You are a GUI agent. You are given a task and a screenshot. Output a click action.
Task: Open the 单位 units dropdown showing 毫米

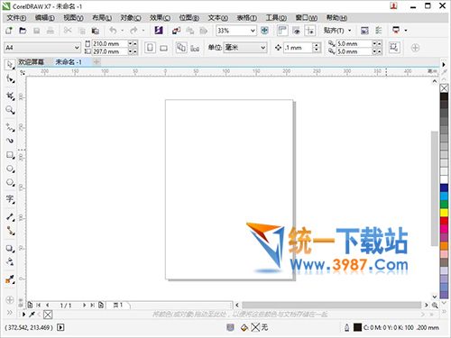tap(263, 48)
